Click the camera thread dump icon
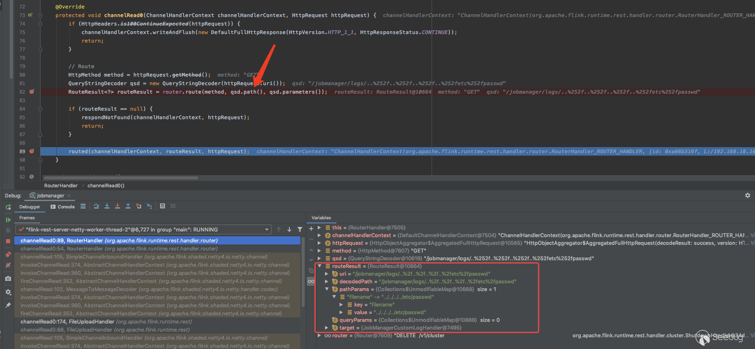Screen dimensions: 755x349 [8, 278]
